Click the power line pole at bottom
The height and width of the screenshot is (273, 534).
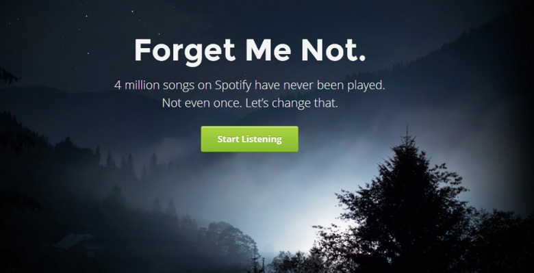pos(255,259)
